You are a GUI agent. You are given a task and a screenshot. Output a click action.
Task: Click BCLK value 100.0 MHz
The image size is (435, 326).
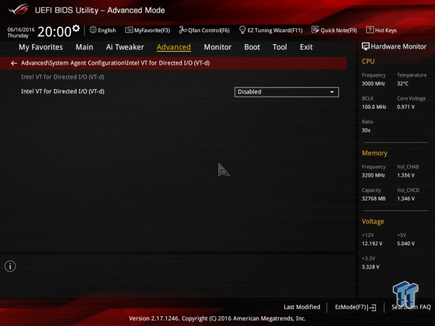[x=374, y=107]
